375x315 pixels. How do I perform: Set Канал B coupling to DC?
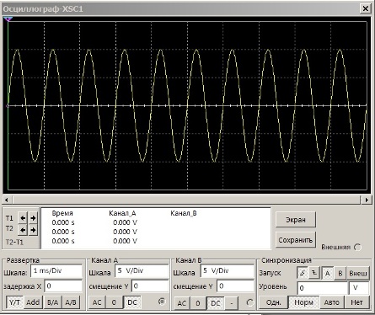216,303
